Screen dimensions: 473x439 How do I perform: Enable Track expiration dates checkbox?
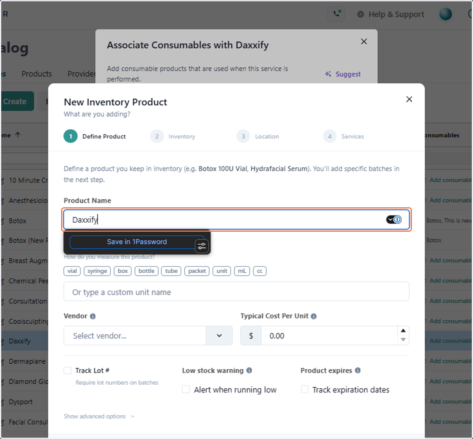304,389
